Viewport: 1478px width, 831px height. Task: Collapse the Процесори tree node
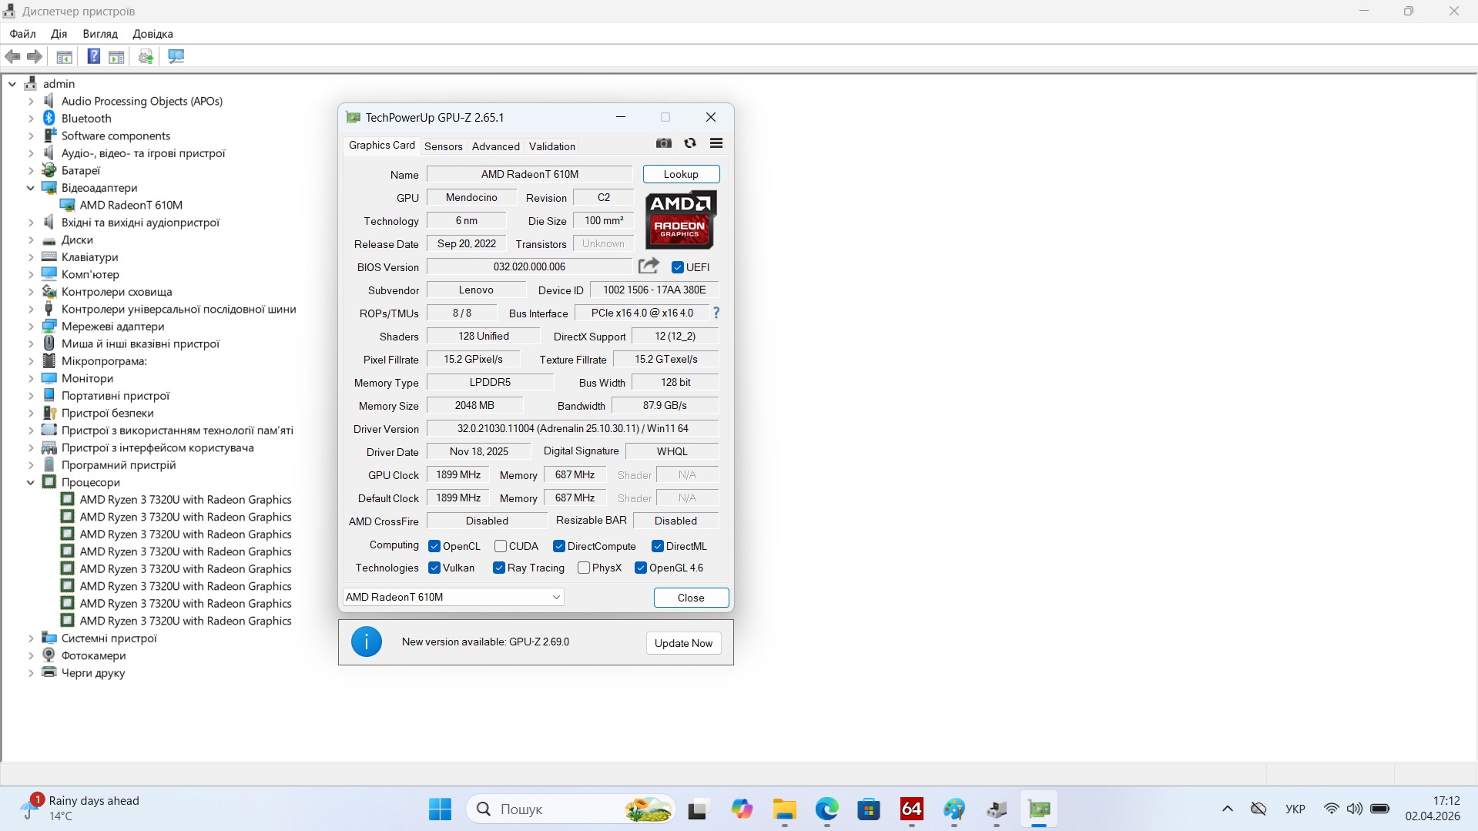(31, 482)
